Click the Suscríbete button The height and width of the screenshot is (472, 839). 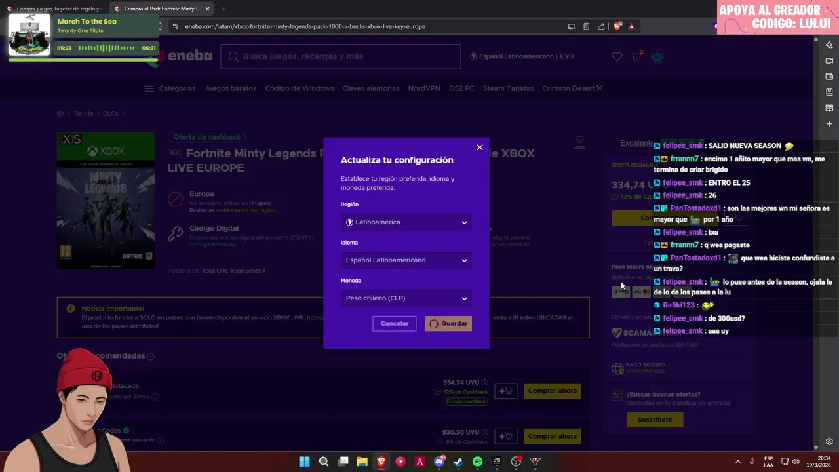tap(655, 420)
